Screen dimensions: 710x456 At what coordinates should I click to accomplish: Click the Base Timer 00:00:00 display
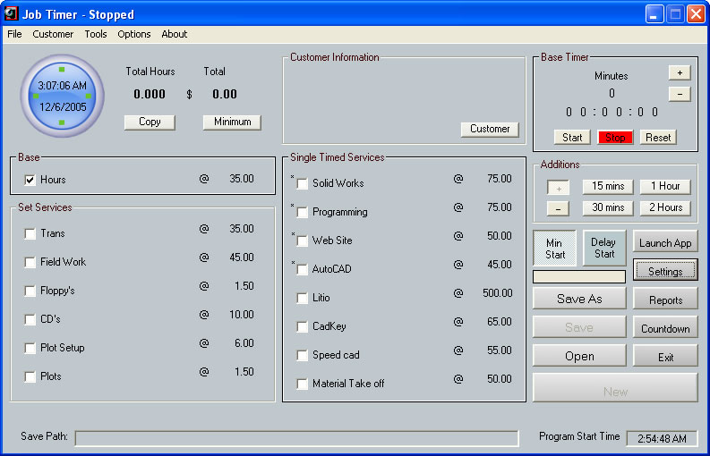(612, 112)
